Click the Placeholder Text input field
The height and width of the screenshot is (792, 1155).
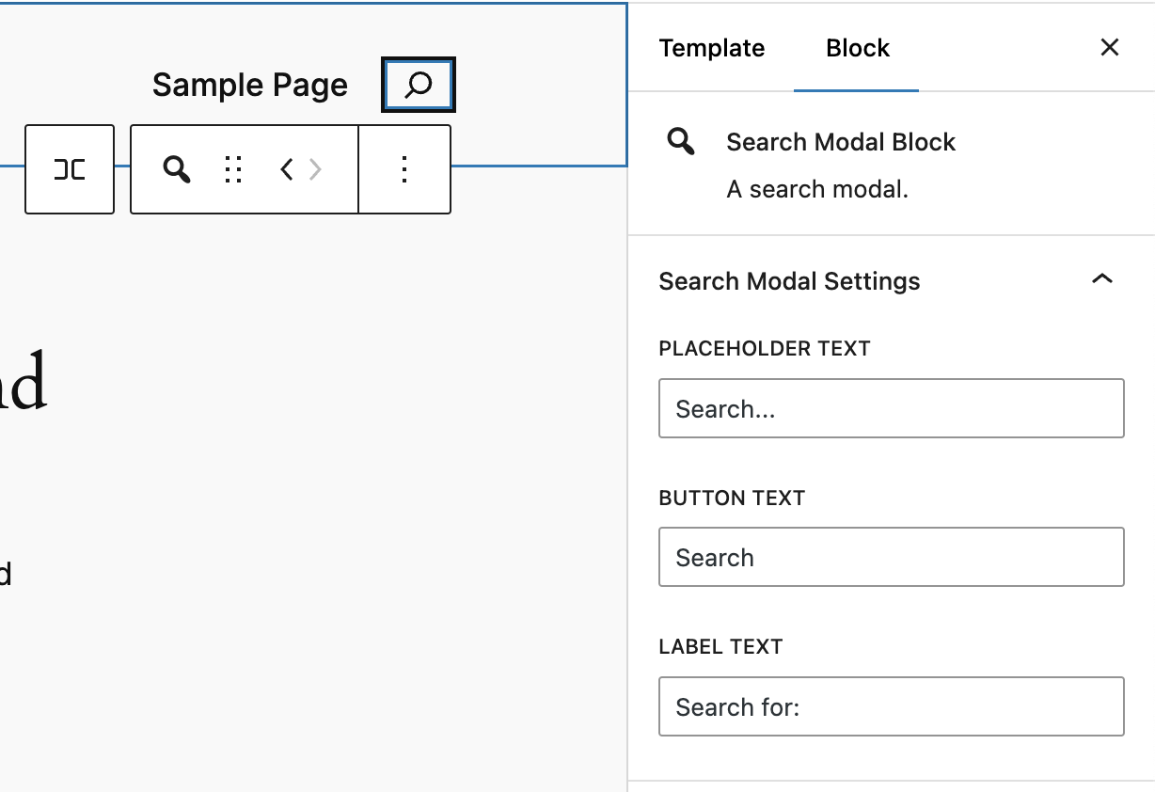click(892, 408)
